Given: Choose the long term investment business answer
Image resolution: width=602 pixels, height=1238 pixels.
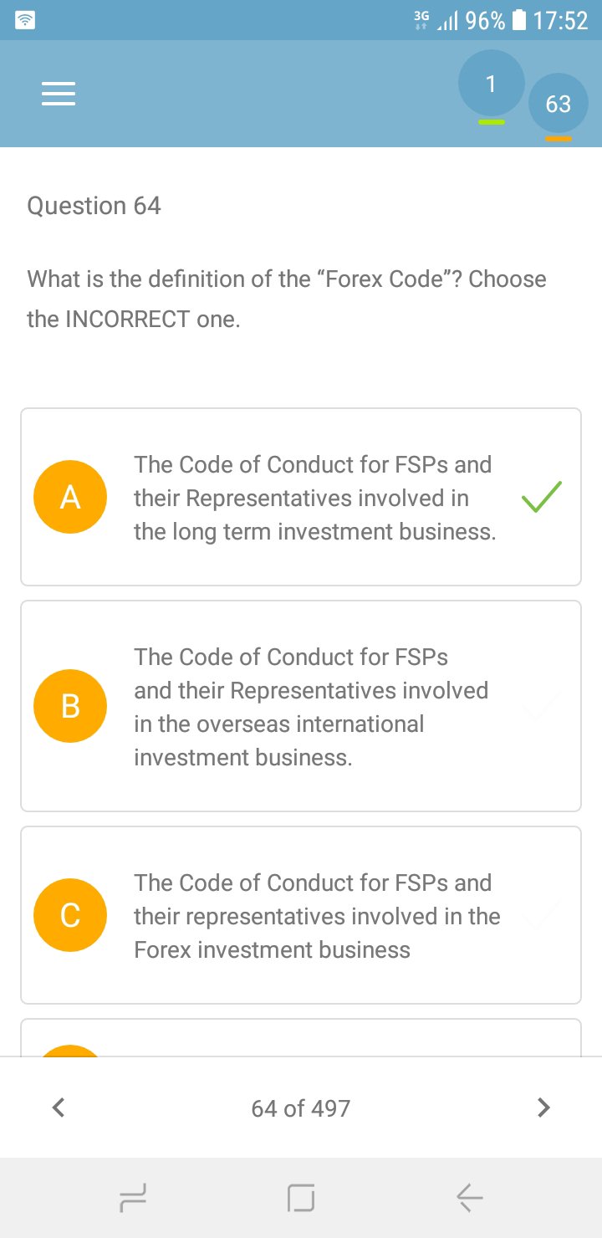Looking at the screenshot, I should [314, 498].
